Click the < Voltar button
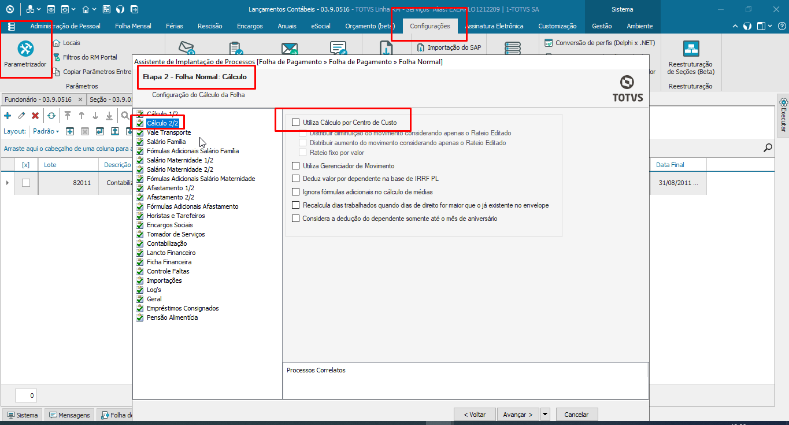789x425 pixels. pos(474,415)
